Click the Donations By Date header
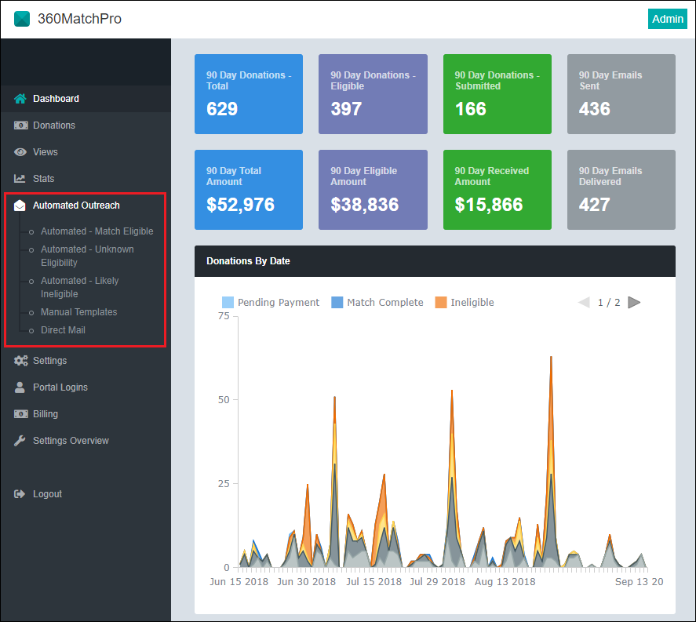This screenshot has width=696, height=622. click(x=435, y=261)
